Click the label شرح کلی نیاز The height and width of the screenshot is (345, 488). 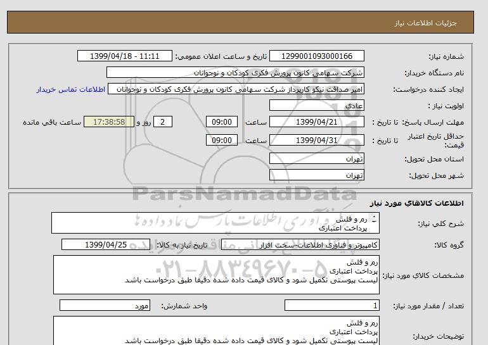(440, 224)
